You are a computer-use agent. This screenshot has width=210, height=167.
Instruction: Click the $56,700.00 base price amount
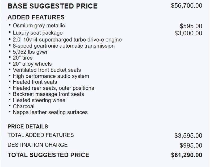click(x=186, y=6)
